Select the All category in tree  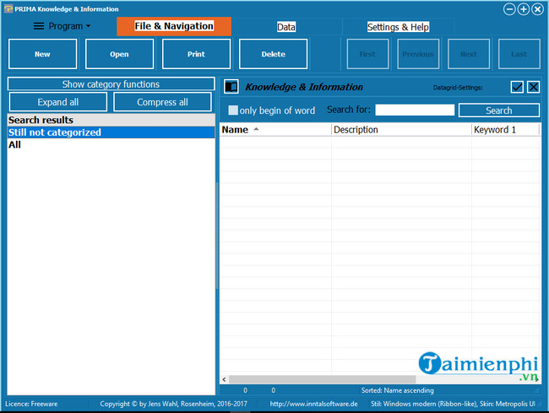[x=14, y=145]
